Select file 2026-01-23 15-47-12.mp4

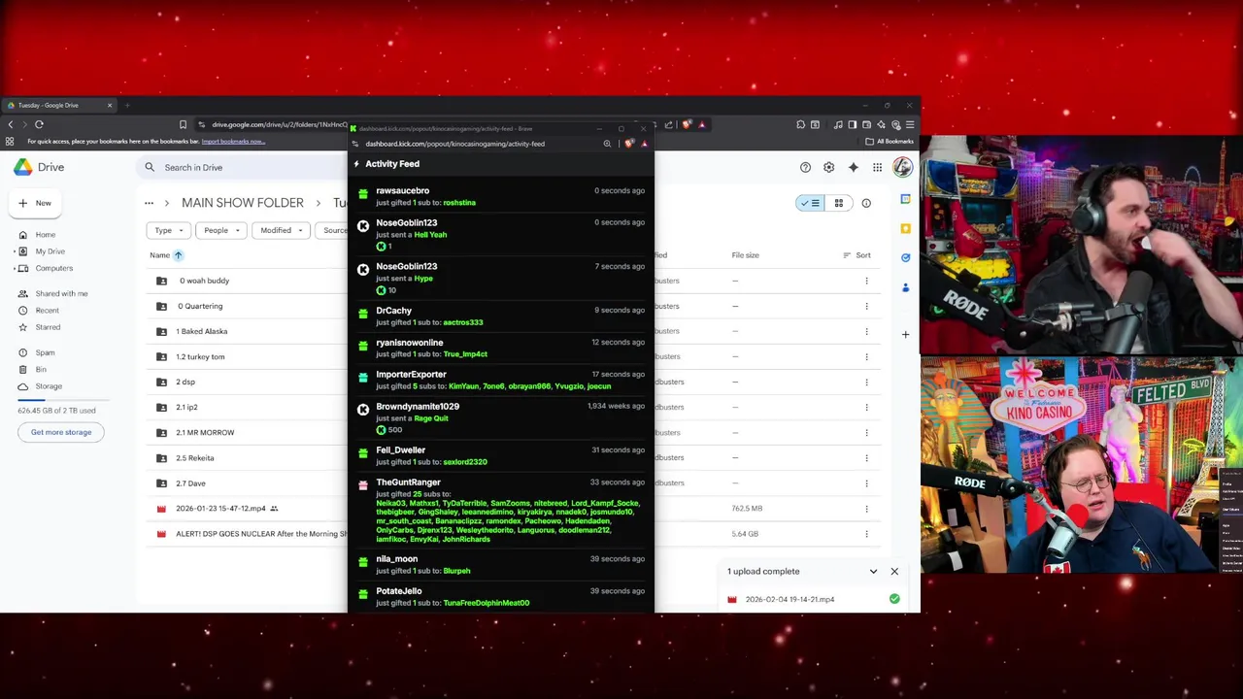coord(220,509)
